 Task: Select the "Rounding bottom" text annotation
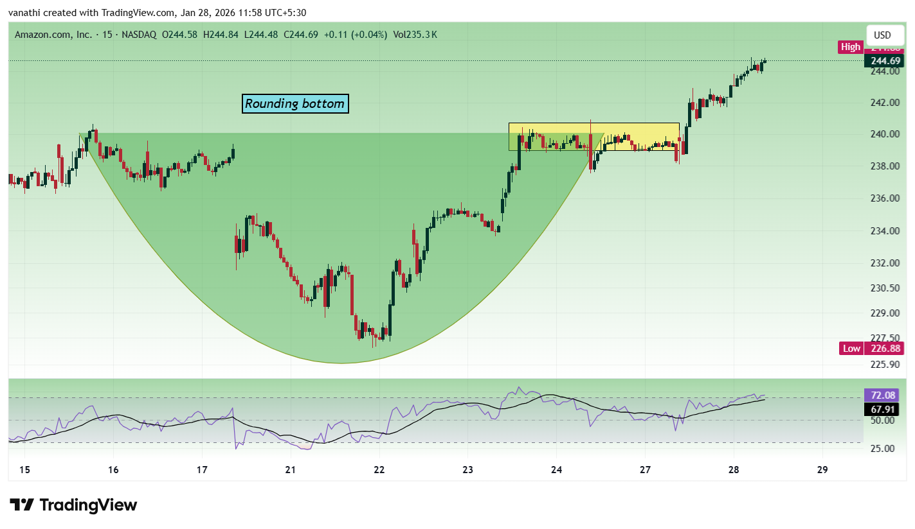pyautogui.click(x=295, y=103)
